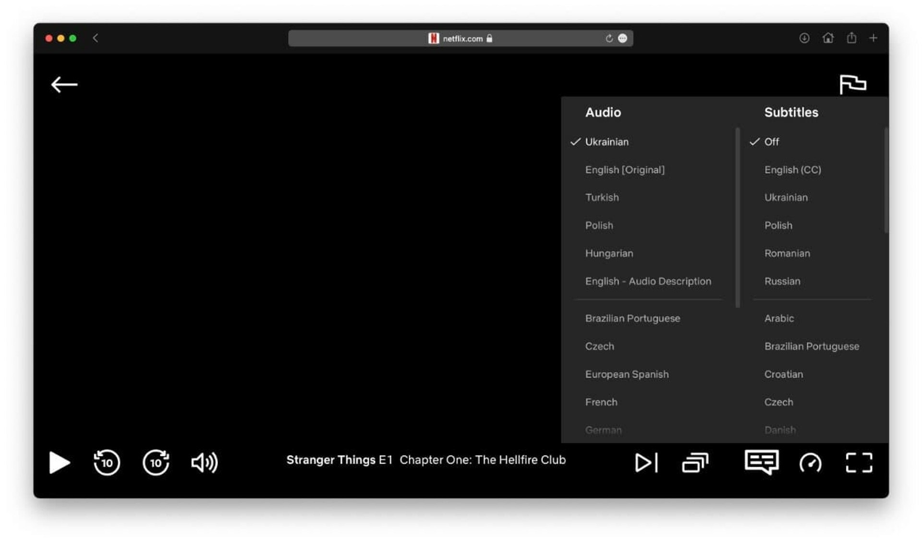Image resolution: width=922 pixels, height=542 pixels.
Task: Select European Spanish audio
Action: (x=627, y=374)
